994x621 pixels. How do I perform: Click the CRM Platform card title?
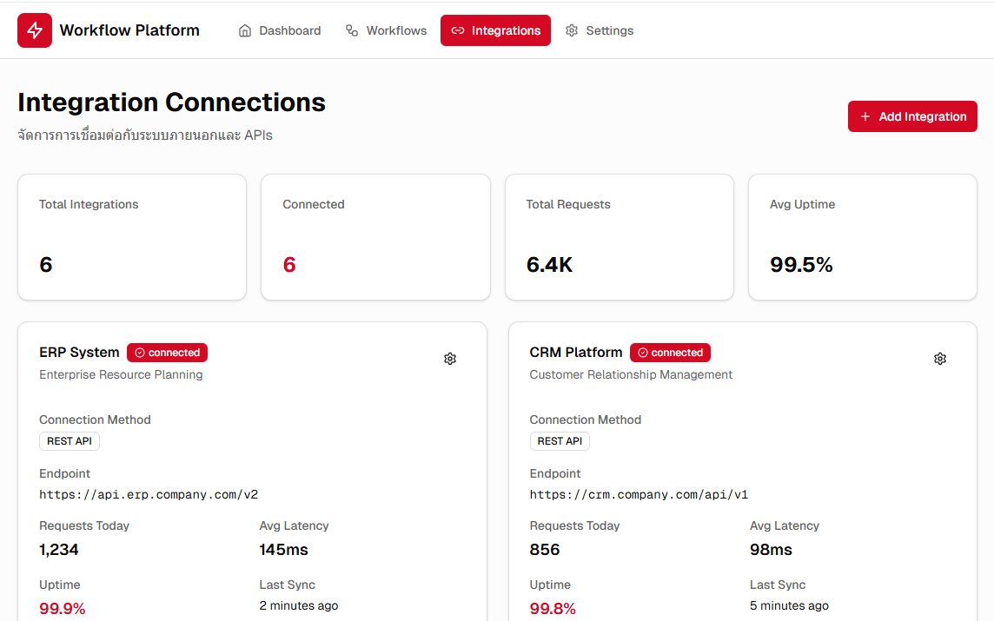576,353
